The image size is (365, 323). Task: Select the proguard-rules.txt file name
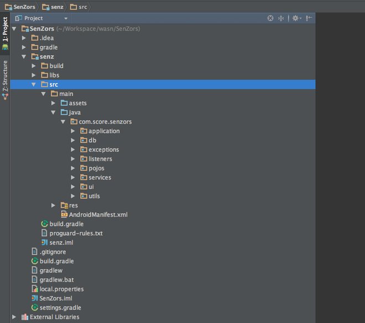pos(76,233)
